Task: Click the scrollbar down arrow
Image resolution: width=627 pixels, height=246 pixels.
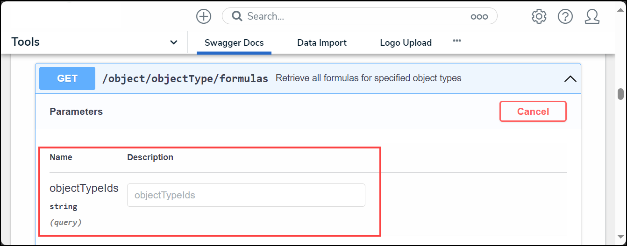Action: (x=620, y=237)
